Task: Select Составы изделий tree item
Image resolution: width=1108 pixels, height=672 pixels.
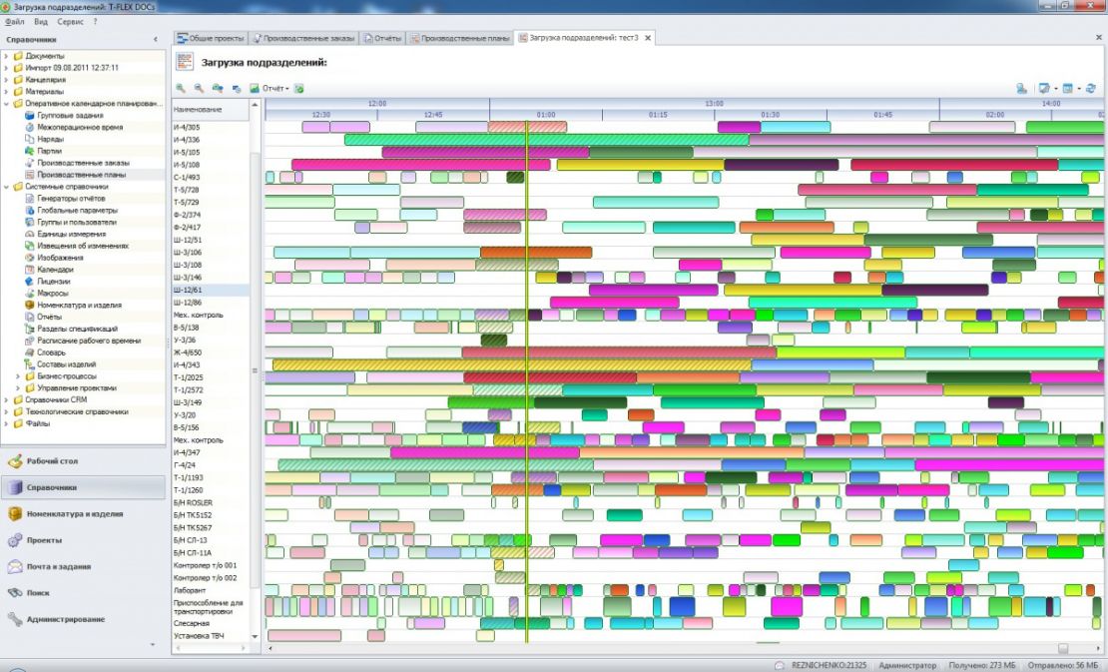Action: pos(67,364)
